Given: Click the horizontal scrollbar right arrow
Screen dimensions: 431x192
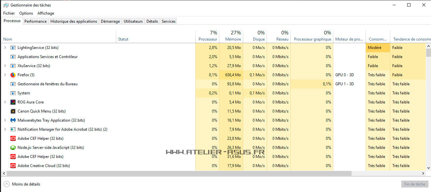Looking at the screenshot, I should tap(423, 174).
